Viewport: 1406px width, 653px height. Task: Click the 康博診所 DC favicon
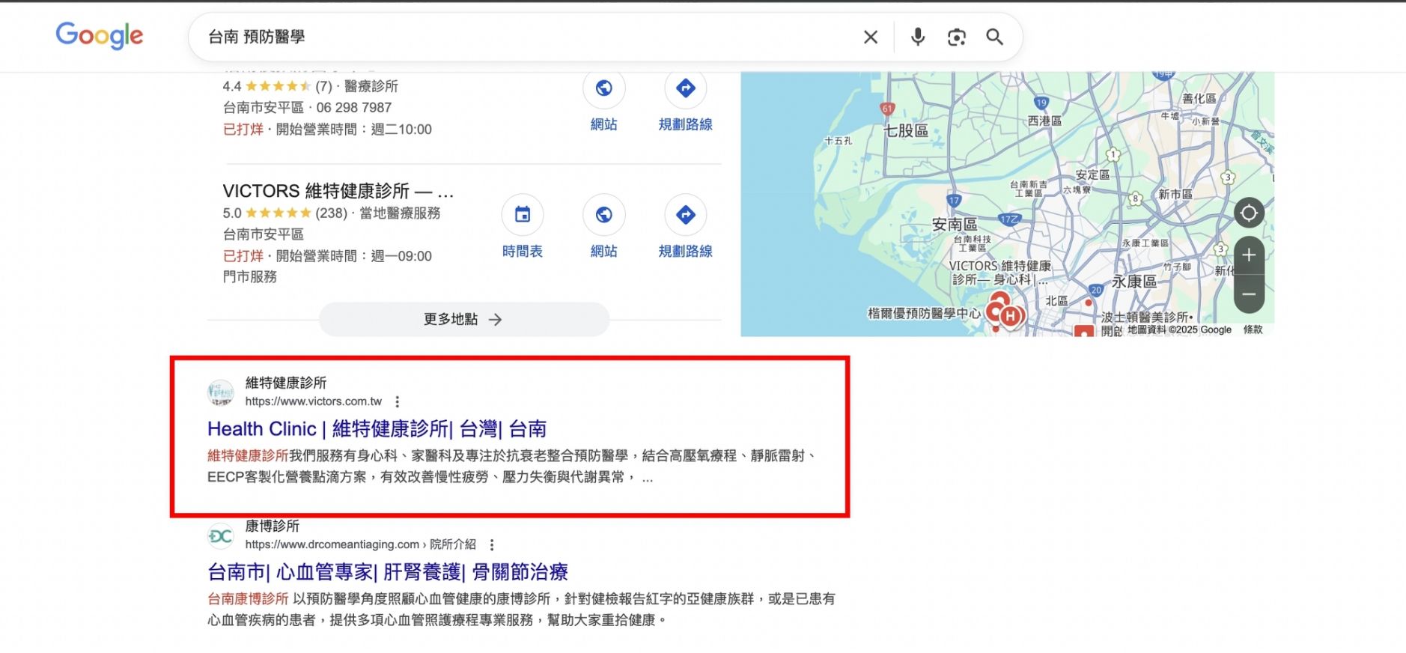tap(220, 535)
